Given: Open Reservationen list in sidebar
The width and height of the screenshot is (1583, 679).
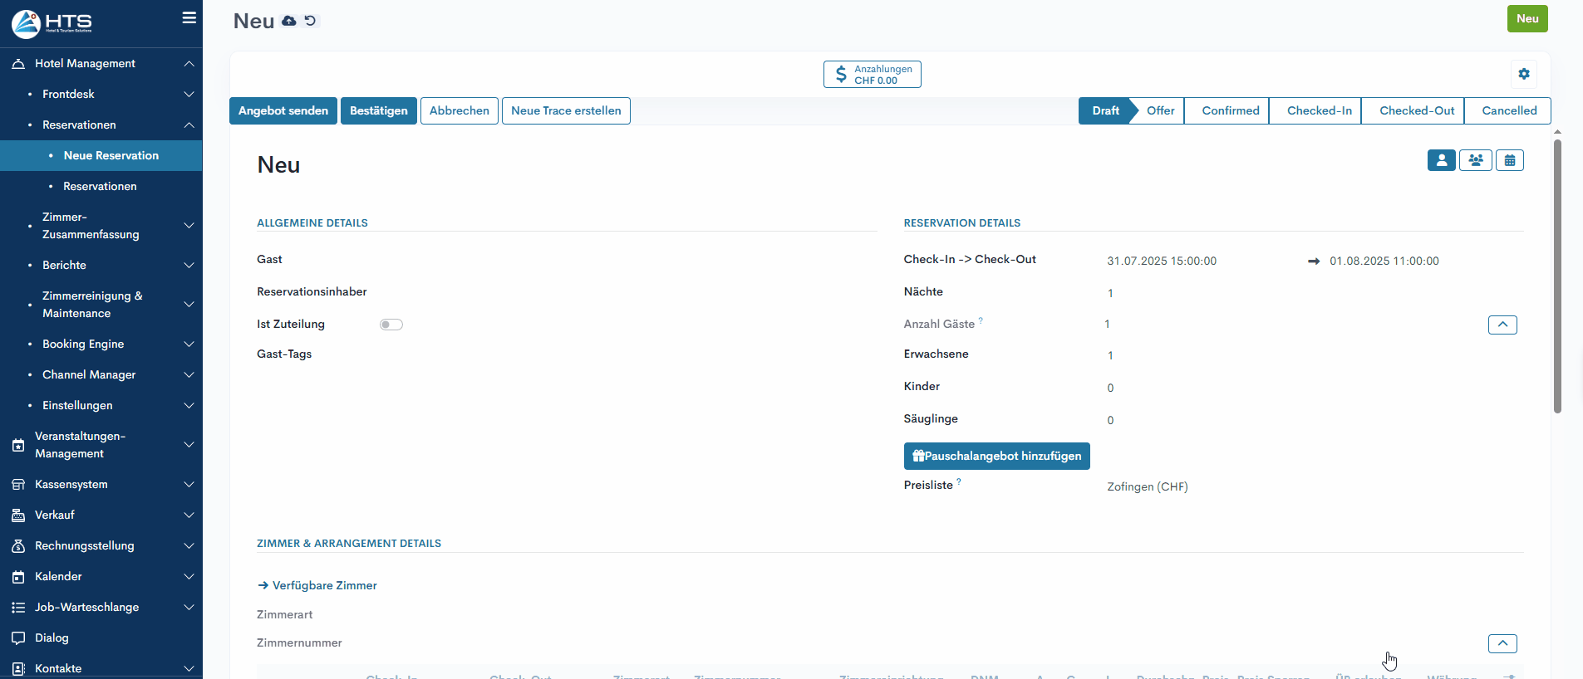Looking at the screenshot, I should point(100,187).
